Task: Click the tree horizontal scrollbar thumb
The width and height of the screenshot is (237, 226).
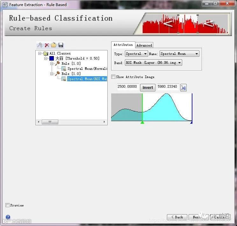Action: point(50,122)
